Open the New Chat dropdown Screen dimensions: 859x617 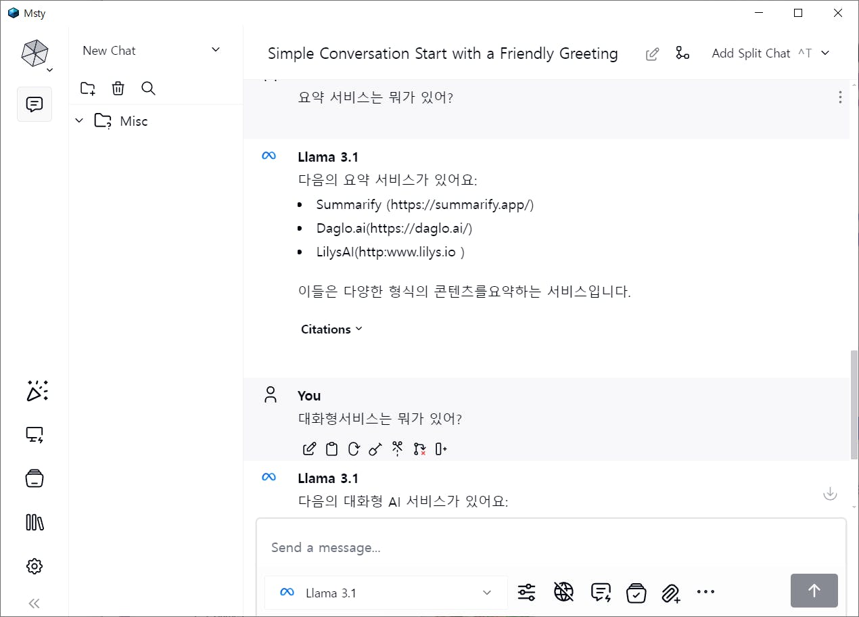(x=152, y=50)
